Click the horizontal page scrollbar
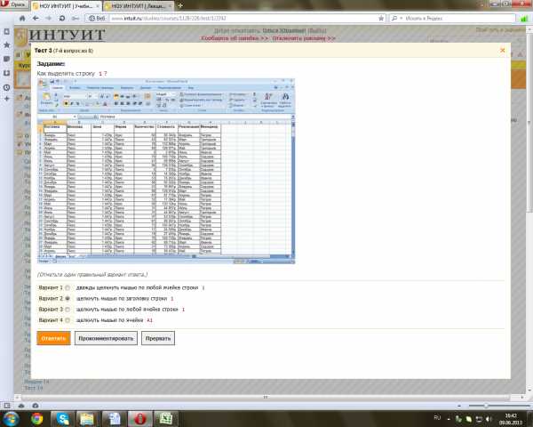 [266, 397]
